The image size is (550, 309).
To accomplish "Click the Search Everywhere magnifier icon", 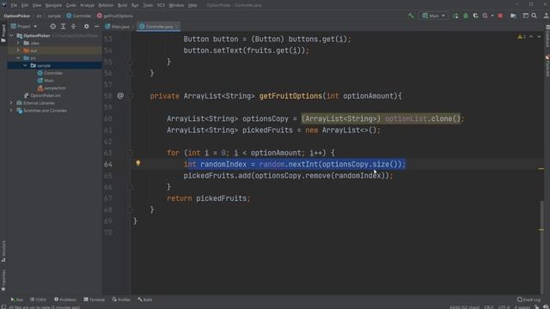I will [x=535, y=15].
